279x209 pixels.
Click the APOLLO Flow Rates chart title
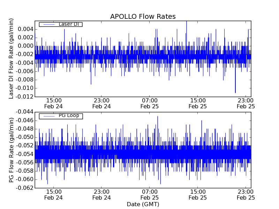pyautogui.click(x=143, y=17)
